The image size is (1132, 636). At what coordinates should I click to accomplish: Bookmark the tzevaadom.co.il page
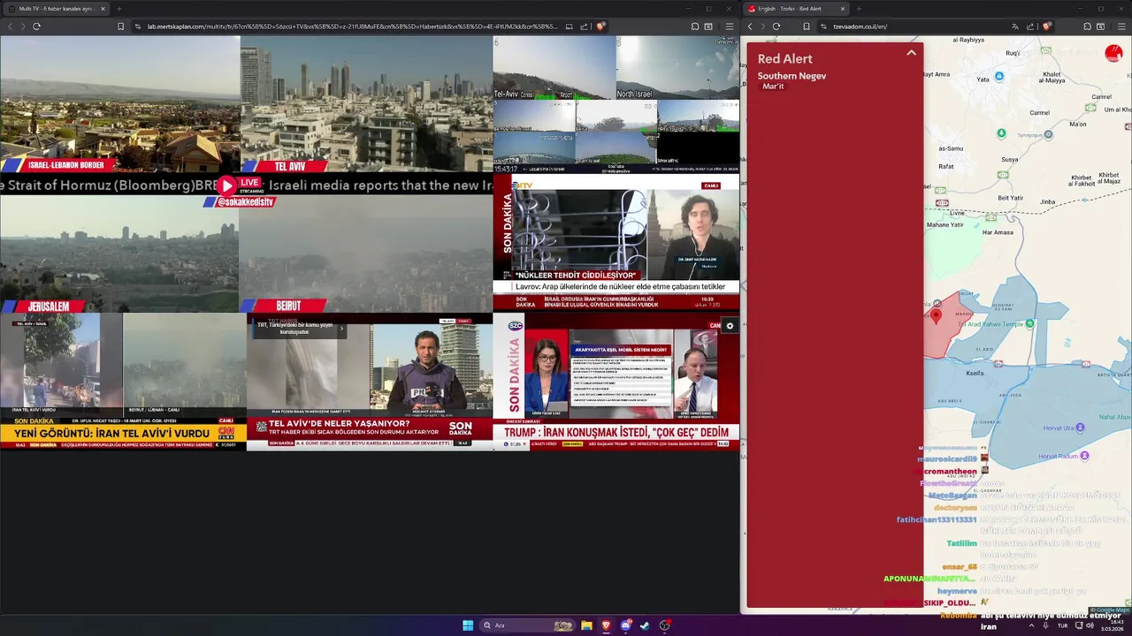pyautogui.click(x=807, y=26)
